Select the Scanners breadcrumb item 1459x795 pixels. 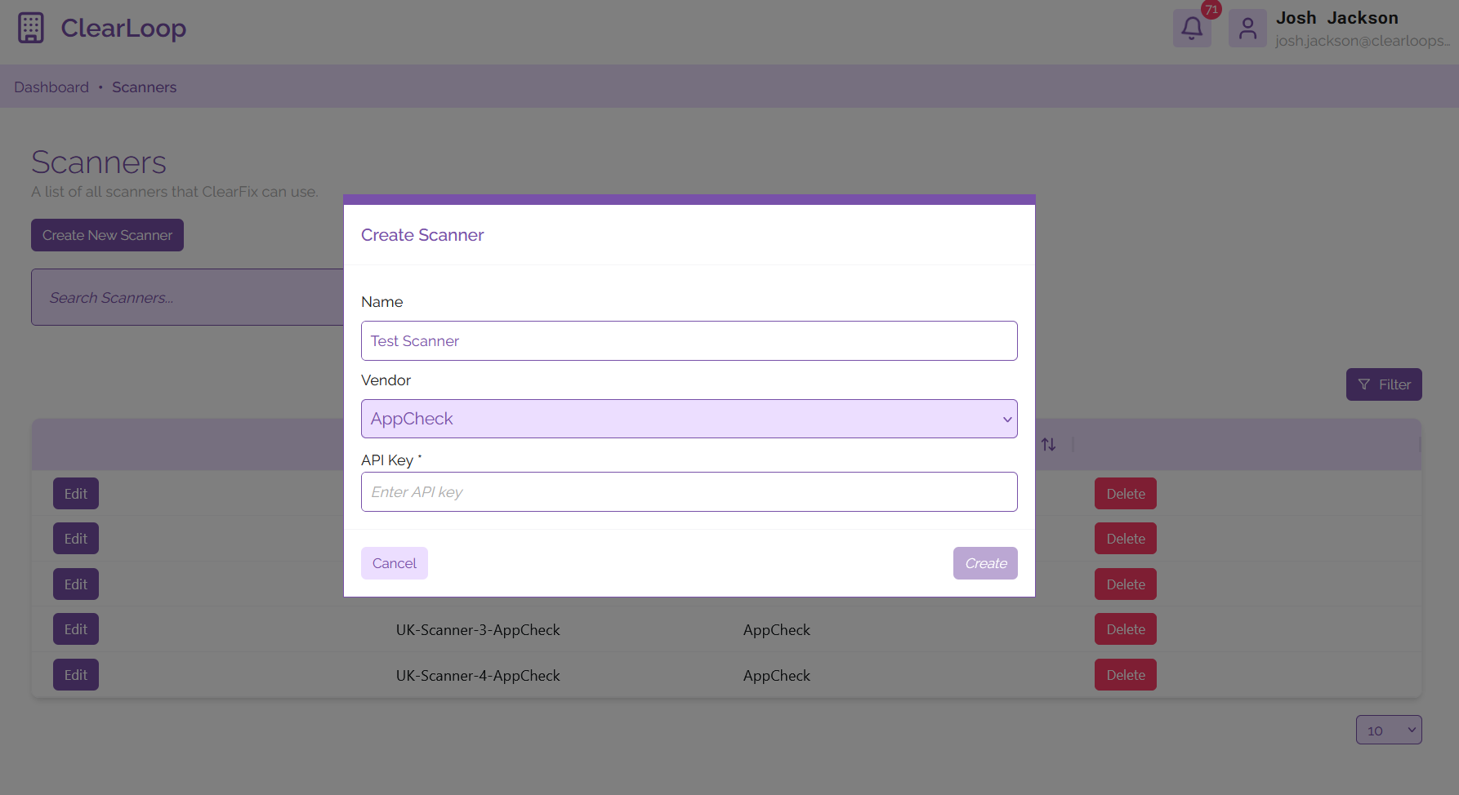click(144, 87)
